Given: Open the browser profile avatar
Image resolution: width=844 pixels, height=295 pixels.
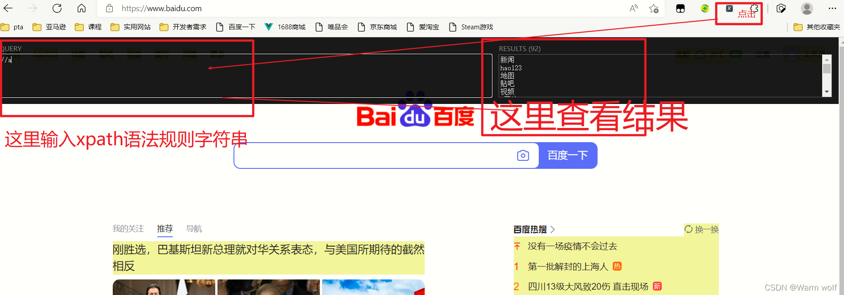Looking at the screenshot, I should 807,8.
